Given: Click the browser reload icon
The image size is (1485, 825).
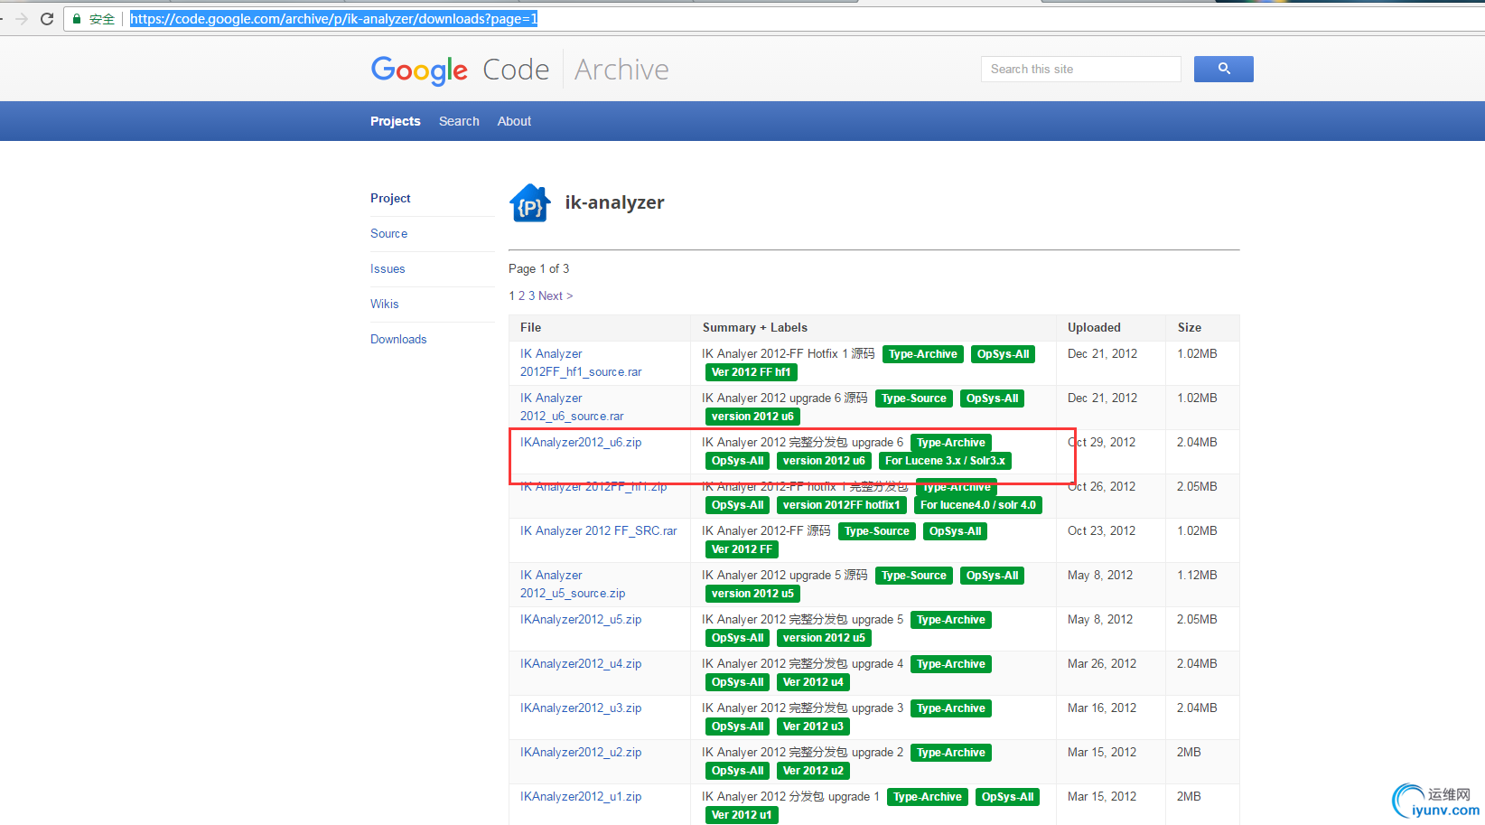Looking at the screenshot, I should pyautogui.click(x=47, y=19).
